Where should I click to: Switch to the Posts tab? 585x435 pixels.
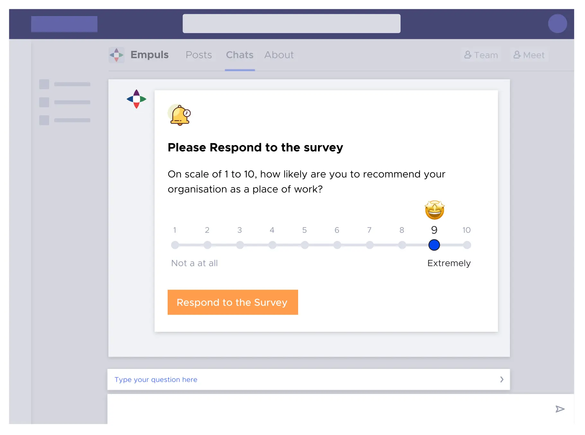tap(199, 55)
